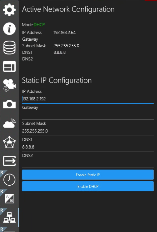Open the layout panels icon
Screen dimensions: 157x232
click(9, 66)
